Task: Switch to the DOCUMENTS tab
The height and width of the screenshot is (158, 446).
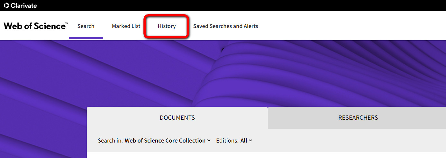Action: [x=177, y=118]
